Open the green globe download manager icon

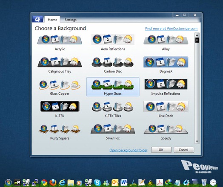(x=169, y=183)
